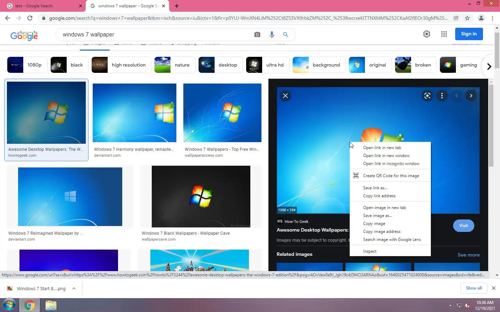Viewport: 500px width, 312px height.
Task: Expand download options for Windows 7 Start png
Action: tap(74, 288)
